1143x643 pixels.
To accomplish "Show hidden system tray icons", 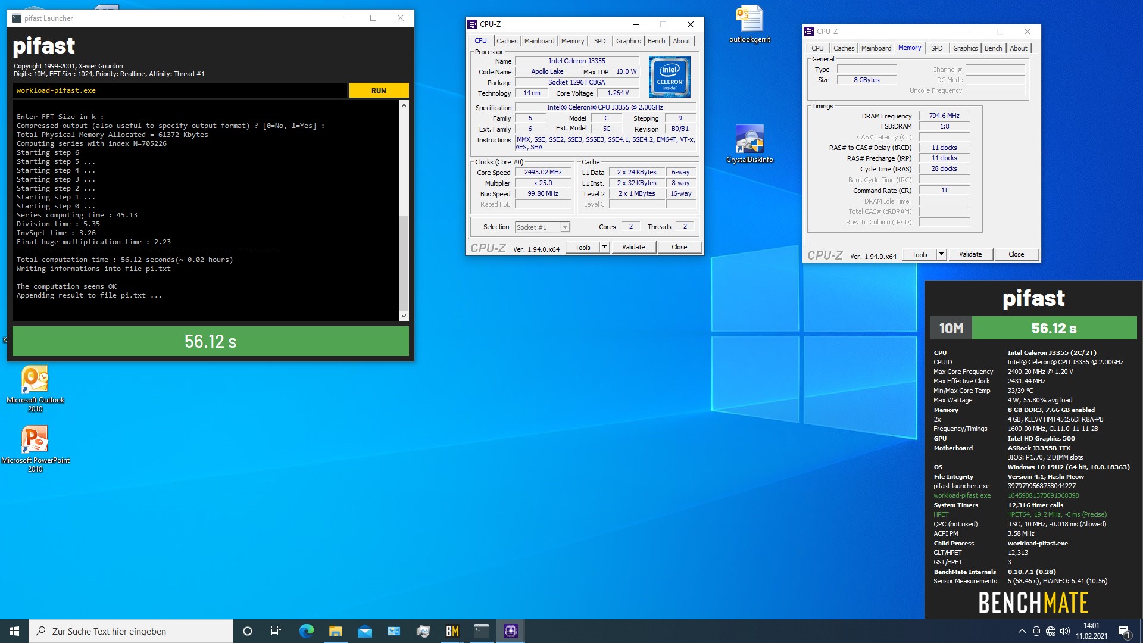I will pos(1022,631).
